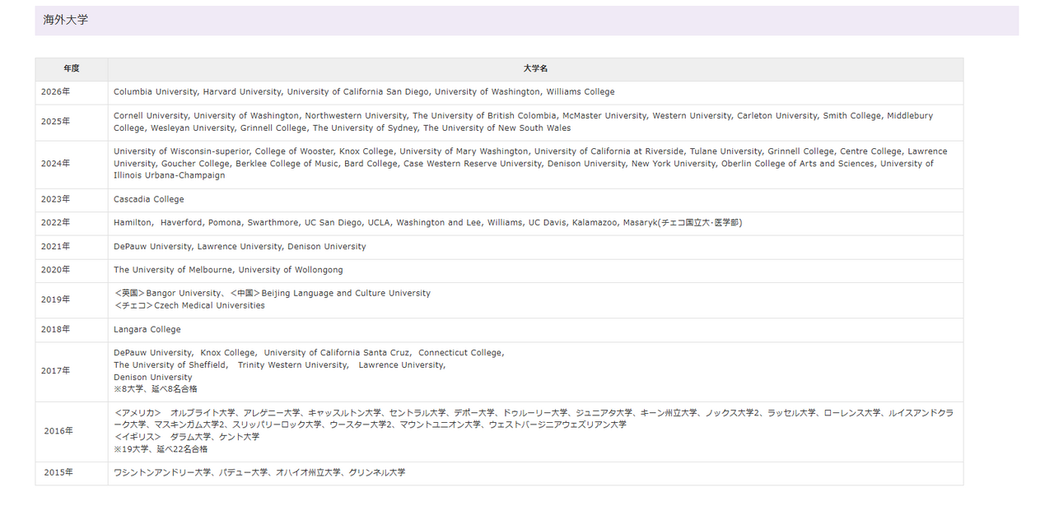The width and height of the screenshot is (1054, 529).
Task: Click the ＜アメリカ＞ オルブライト大学 line
Action: pyautogui.click(x=534, y=413)
